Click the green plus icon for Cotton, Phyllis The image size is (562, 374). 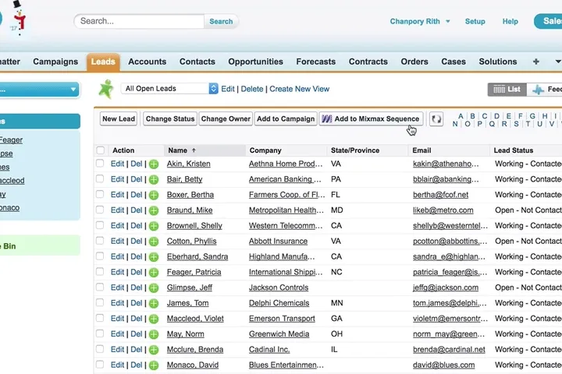154,242
